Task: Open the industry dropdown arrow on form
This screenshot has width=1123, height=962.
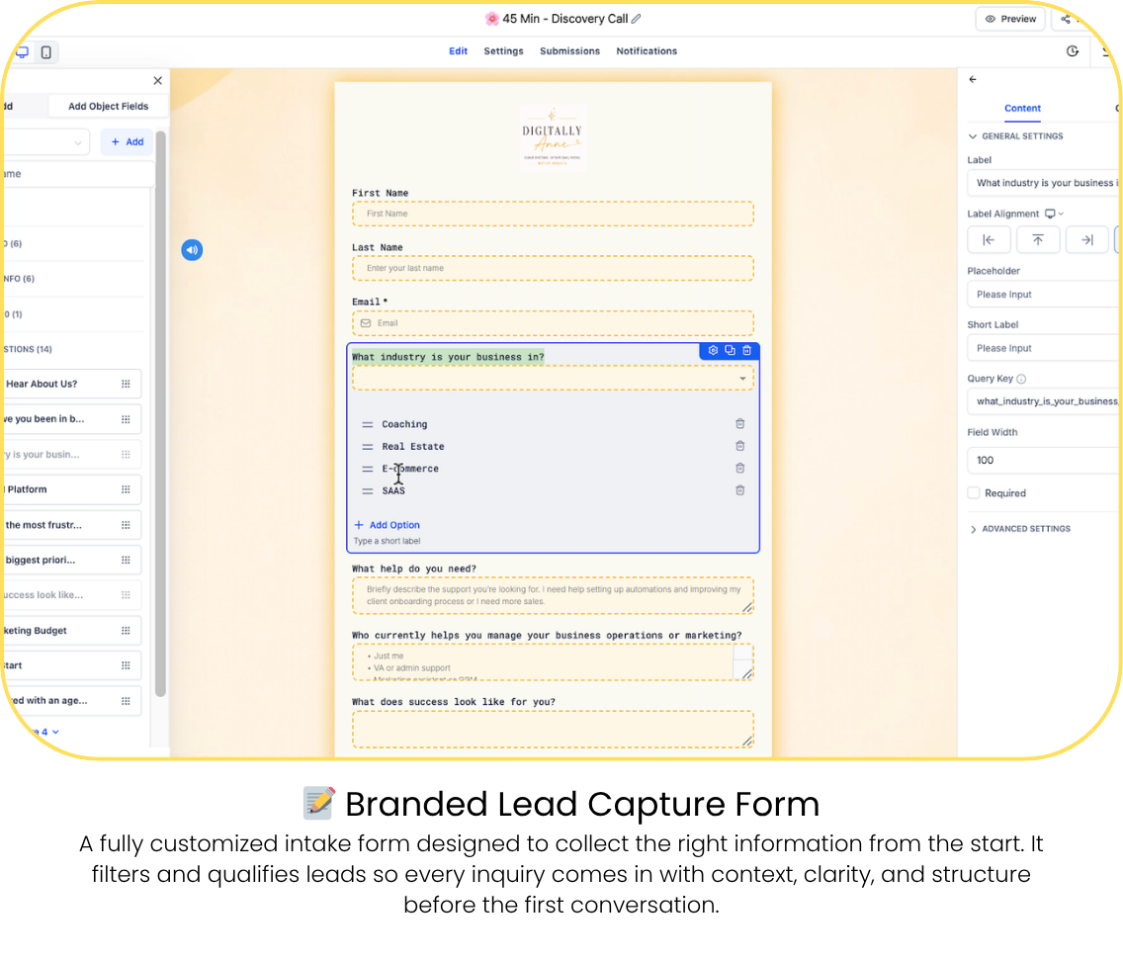Action: 742,379
